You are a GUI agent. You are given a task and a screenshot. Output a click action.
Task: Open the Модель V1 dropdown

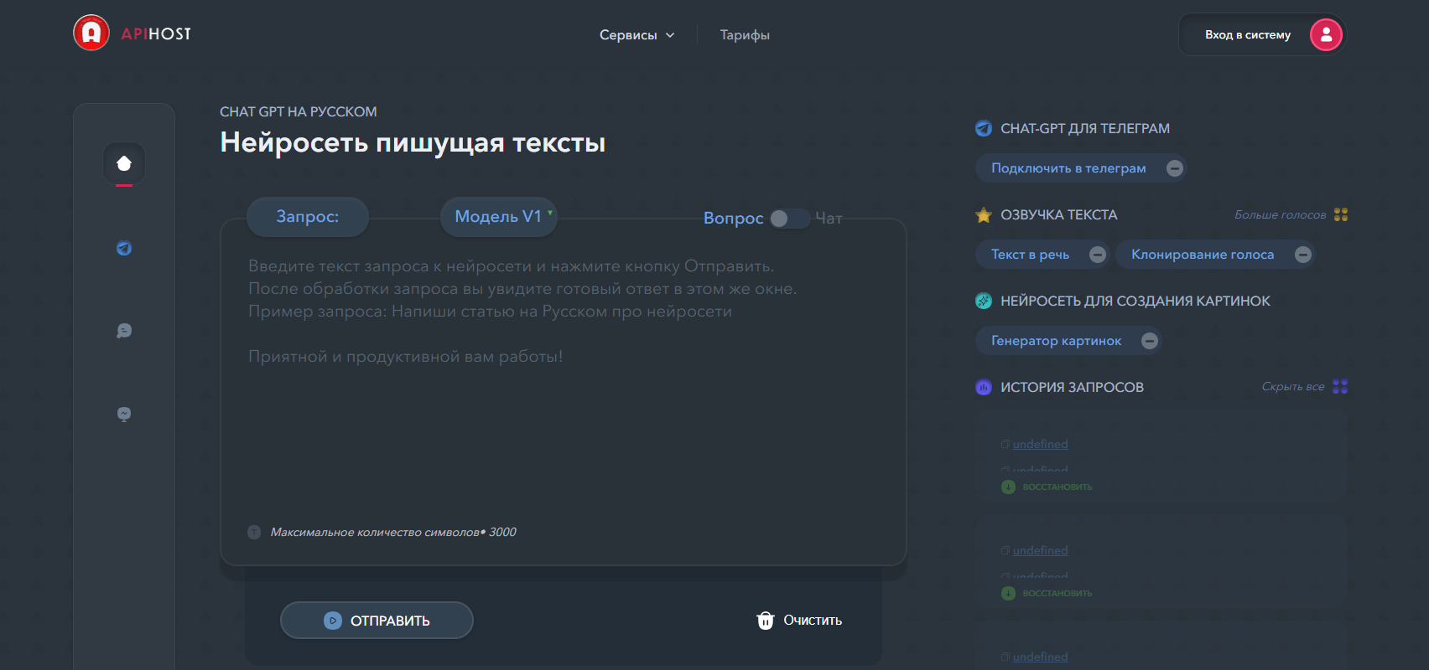click(499, 217)
